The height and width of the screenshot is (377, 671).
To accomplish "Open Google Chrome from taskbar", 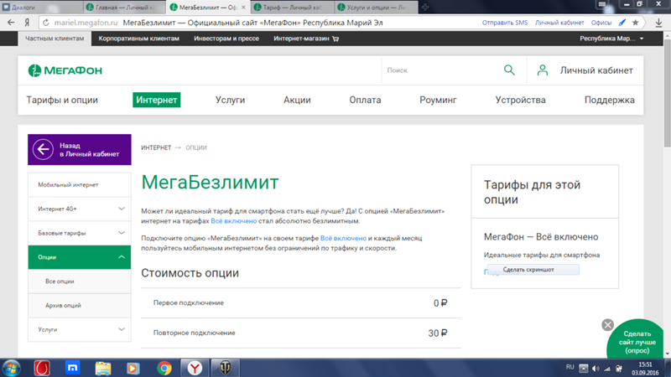I will point(164,368).
